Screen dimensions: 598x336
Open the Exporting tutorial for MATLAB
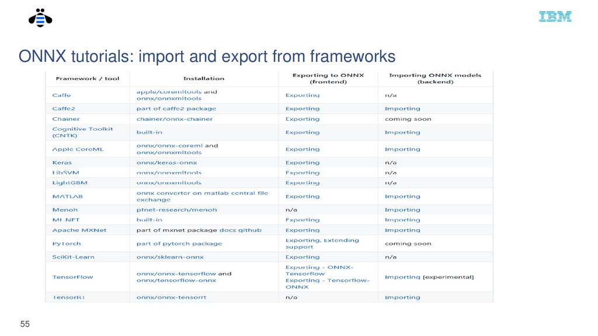pyautogui.click(x=303, y=197)
